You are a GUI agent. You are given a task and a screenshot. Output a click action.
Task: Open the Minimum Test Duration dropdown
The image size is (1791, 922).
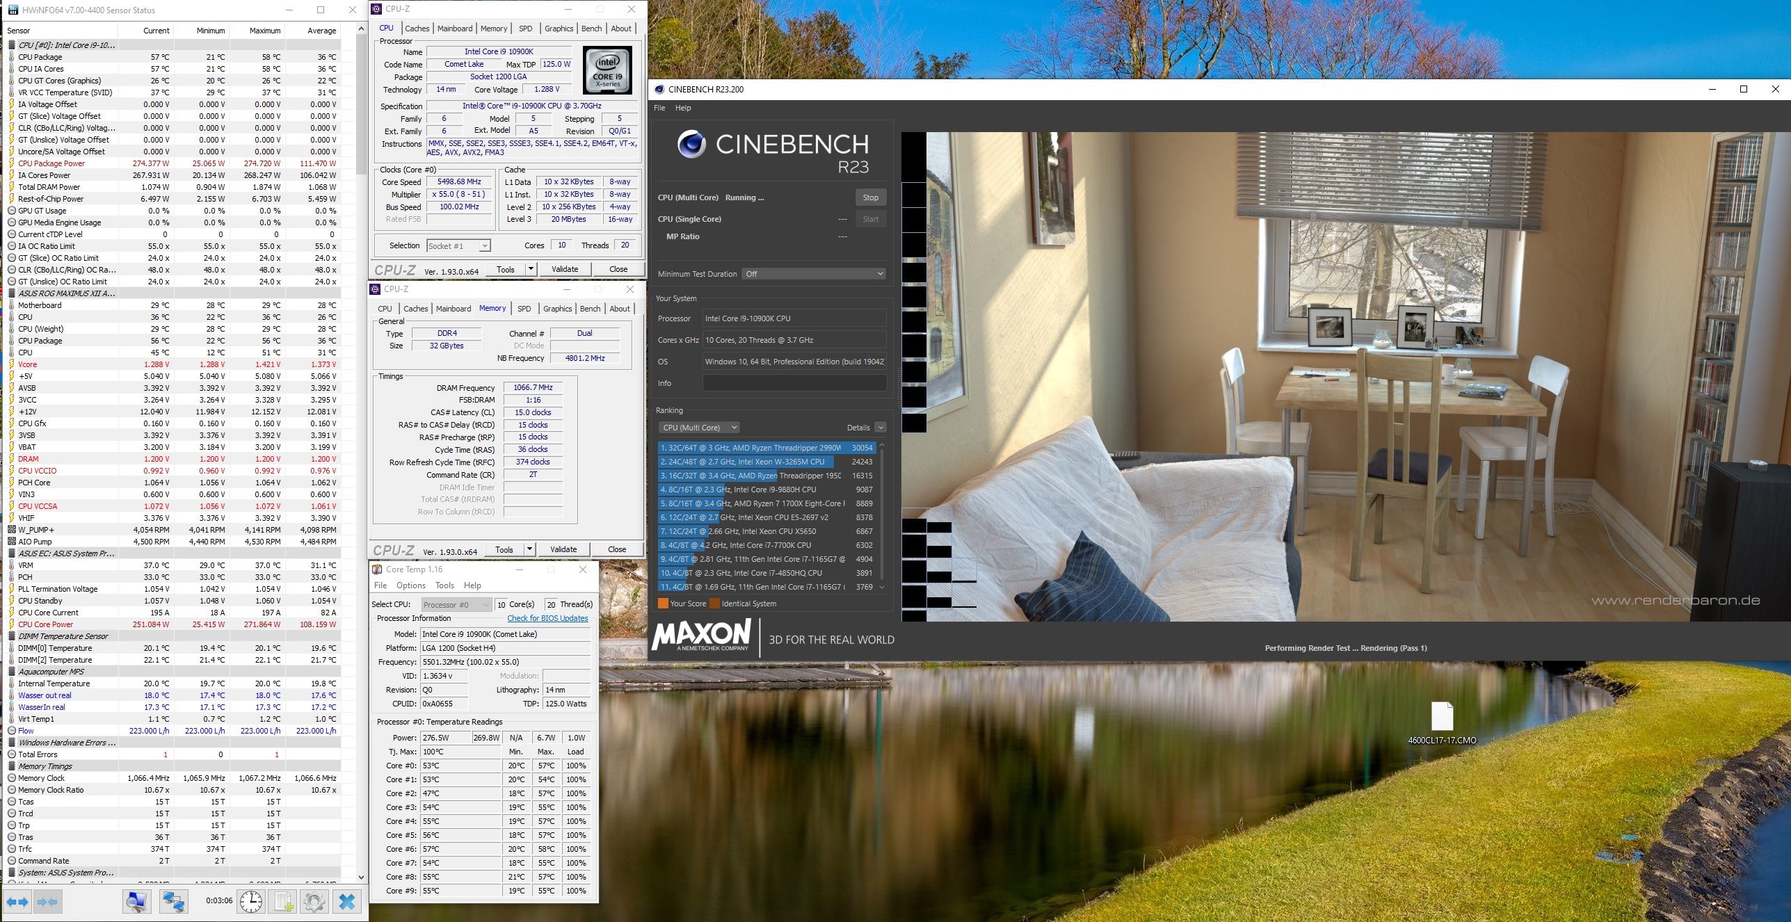pos(813,274)
